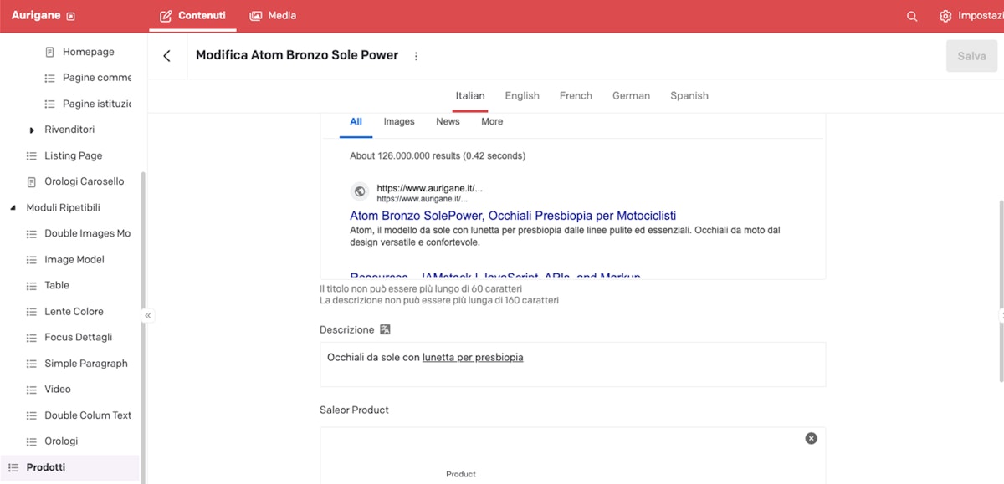
Task: Open Impostazioni gear icon
Action: [x=945, y=16]
